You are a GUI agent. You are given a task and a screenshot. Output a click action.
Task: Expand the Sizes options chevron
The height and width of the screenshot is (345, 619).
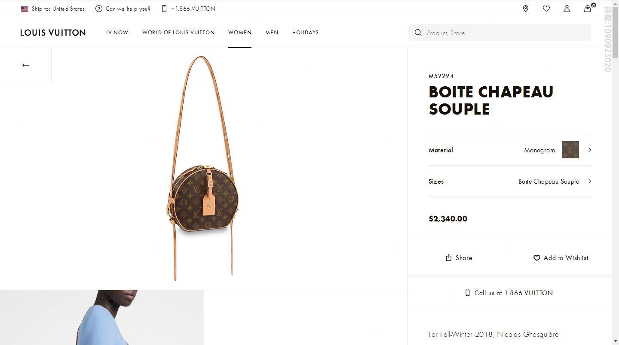tap(589, 181)
